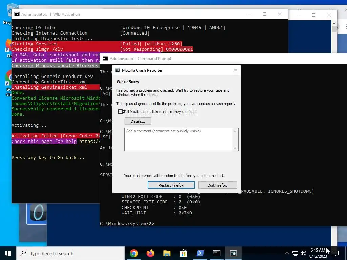Image resolution: width=347 pixels, height=260 pixels.
Task: Show hidden tray icons chevron
Action: coord(287,253)
